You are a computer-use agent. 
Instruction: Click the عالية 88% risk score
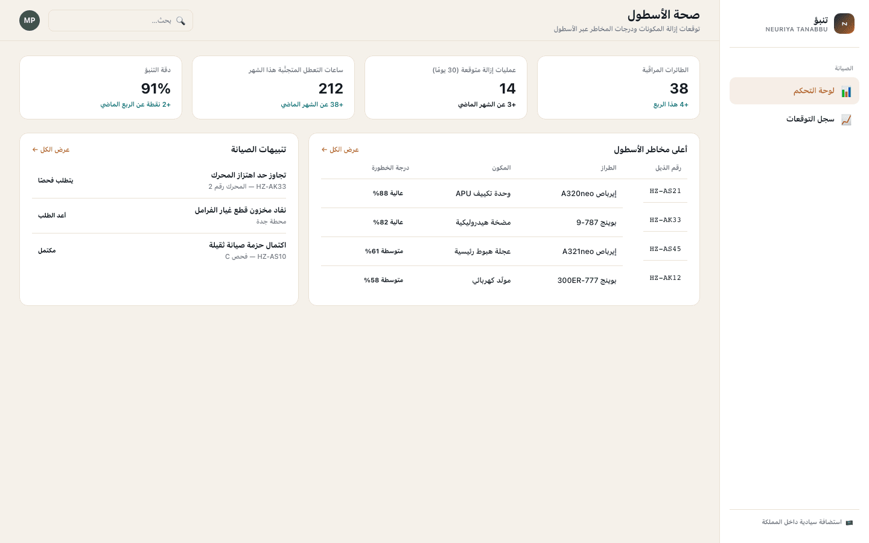[x=388, y=194]
